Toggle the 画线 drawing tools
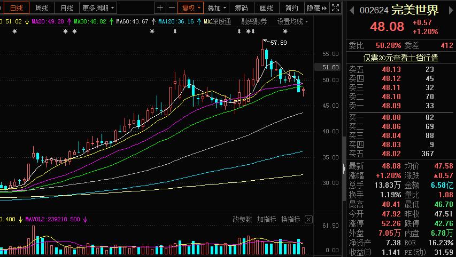The image size is (456, 257). point(266,8)
